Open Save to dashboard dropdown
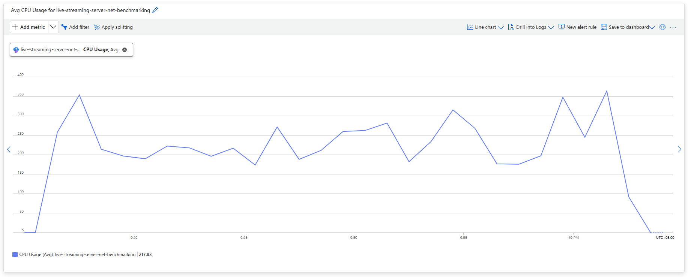 628,27
